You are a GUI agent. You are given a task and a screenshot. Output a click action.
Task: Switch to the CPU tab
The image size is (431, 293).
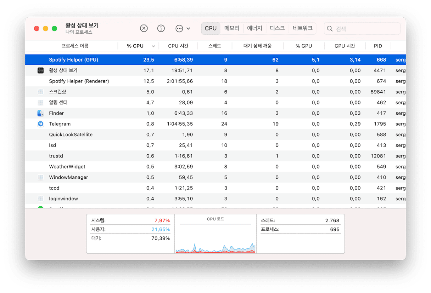click(x=211, y=28)
